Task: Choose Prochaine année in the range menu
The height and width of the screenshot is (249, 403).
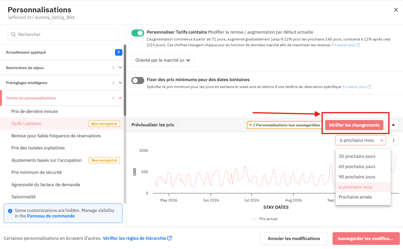Action: [x=355, y=197]
